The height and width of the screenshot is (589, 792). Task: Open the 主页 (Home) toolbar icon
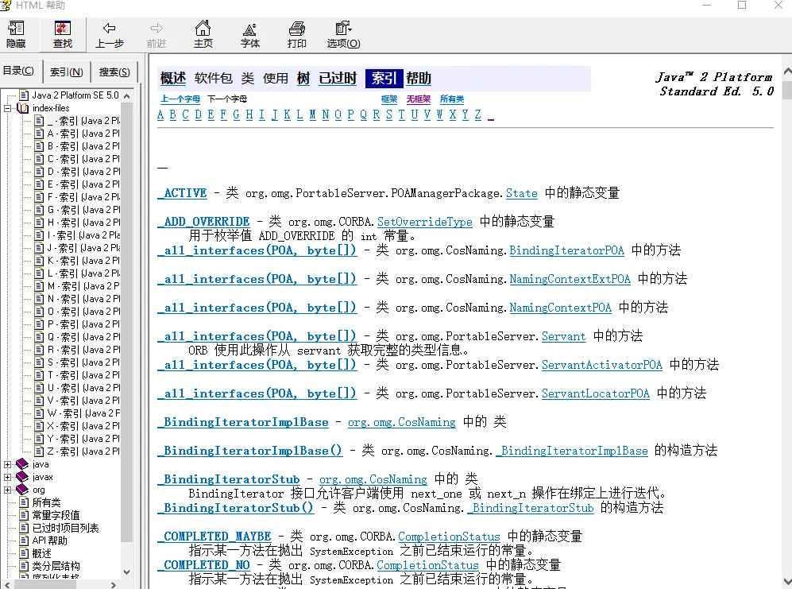click(x=203, y=34)
